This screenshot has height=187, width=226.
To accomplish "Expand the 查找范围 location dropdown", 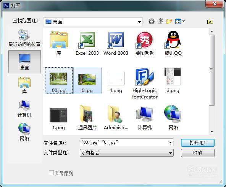I will [139, 22].
